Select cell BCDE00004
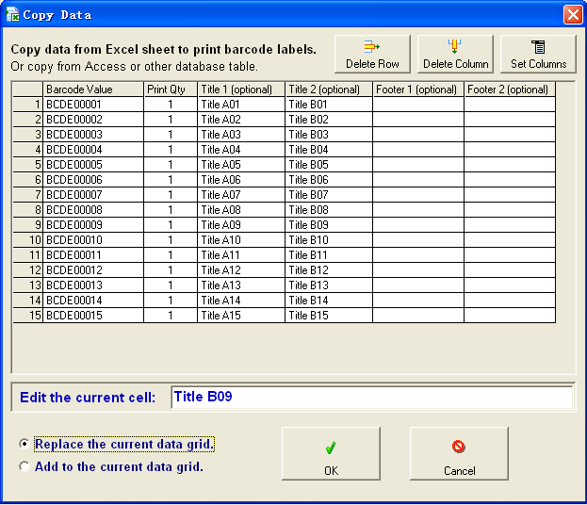This screenshot has height=505, width=587. point(93,150)
